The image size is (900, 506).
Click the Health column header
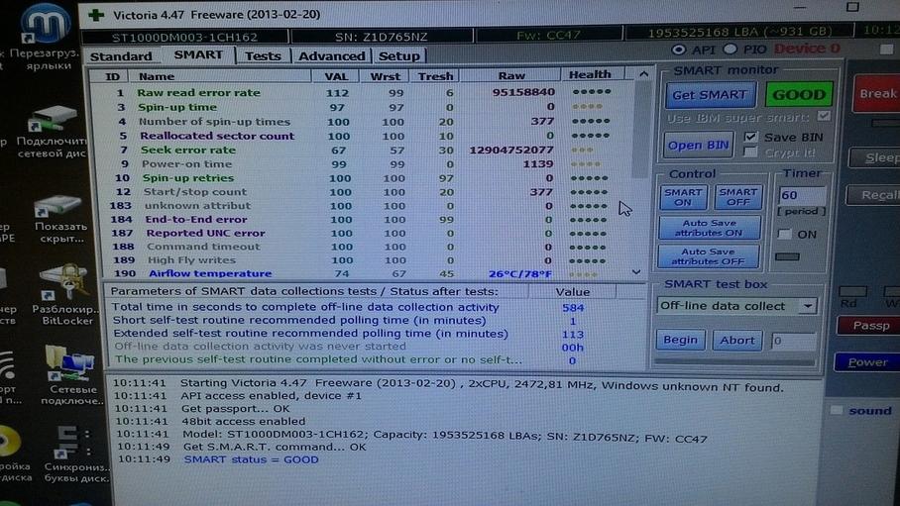590,74
